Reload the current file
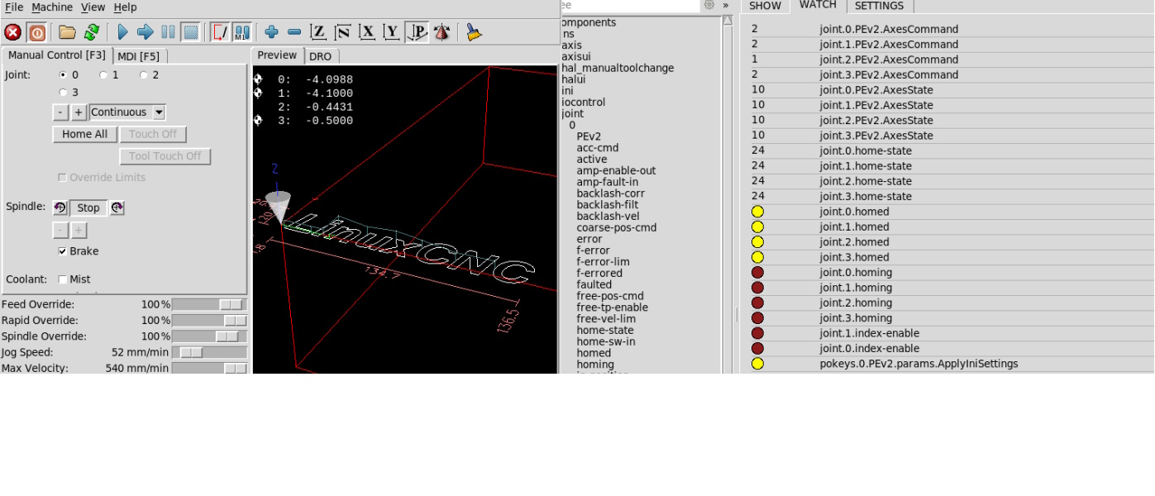Screen dimensions: 1155x496 point(91,32)
